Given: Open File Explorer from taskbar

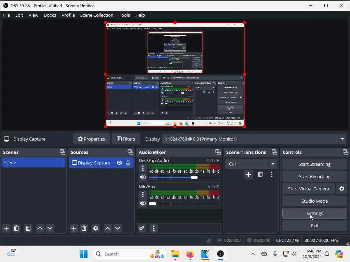Looking at the screenshot, I should (175, 254).
